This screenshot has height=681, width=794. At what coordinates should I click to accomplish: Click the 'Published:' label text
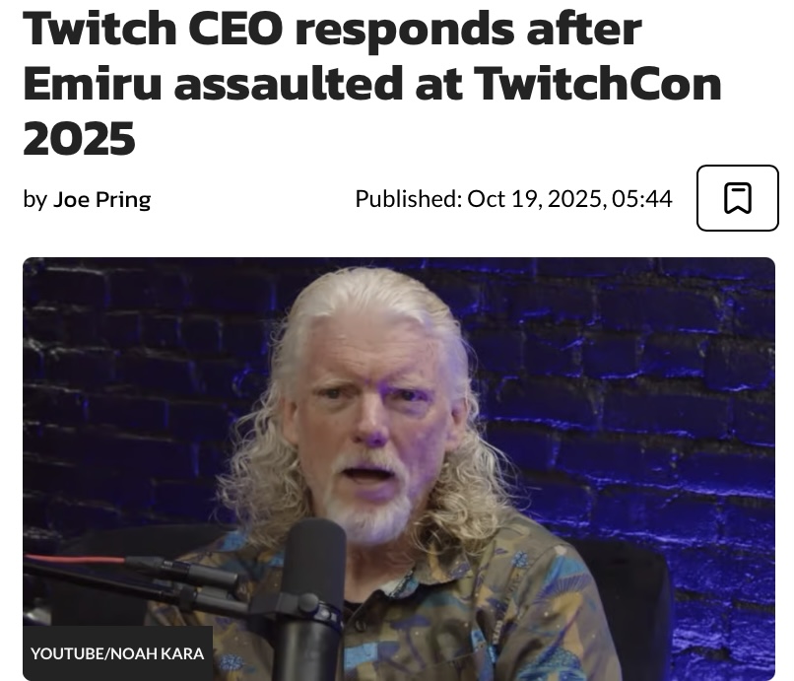tap(409, 199)
